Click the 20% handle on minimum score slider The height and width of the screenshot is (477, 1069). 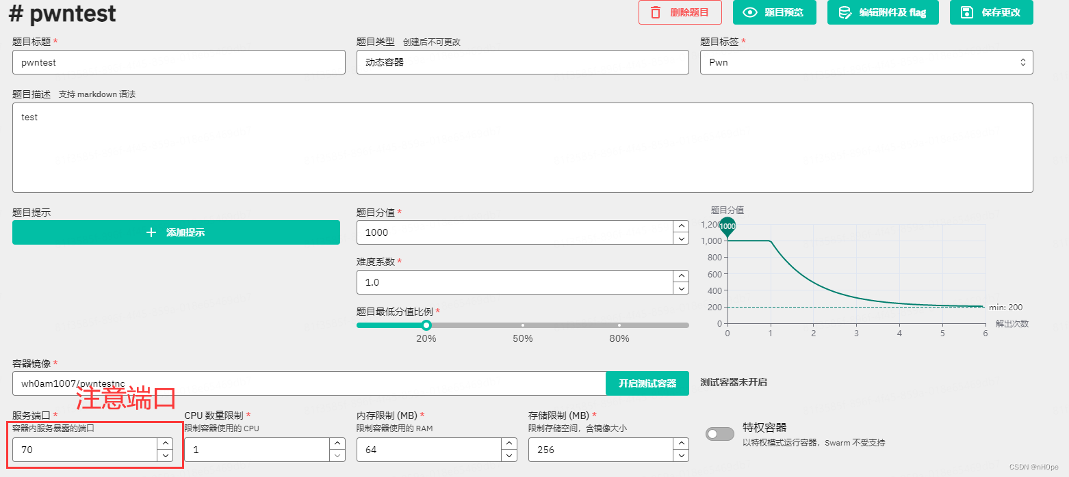(x=427, y=325)
